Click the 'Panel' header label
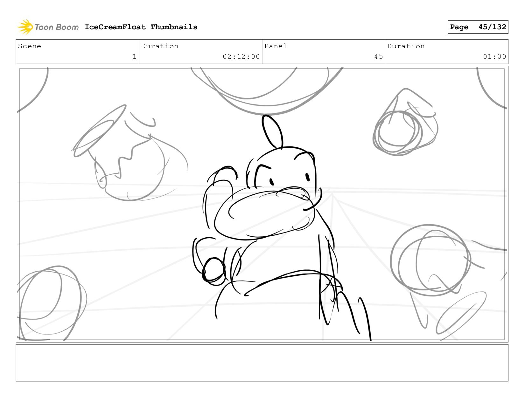Image resolution: width=525 pixels, height=405 pixels. pos(276,46)
